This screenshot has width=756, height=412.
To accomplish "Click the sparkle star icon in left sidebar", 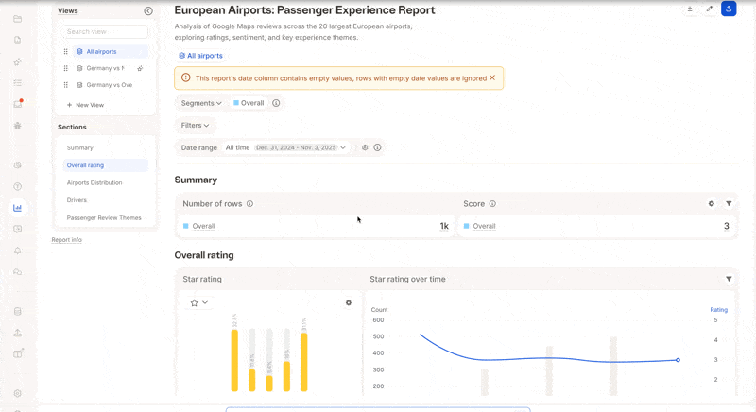I will tap(17, 62).
